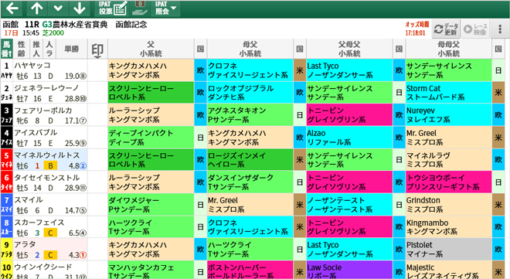
Task: Click the ダイワメジャー sire cell
Action: tap(151, 205)
